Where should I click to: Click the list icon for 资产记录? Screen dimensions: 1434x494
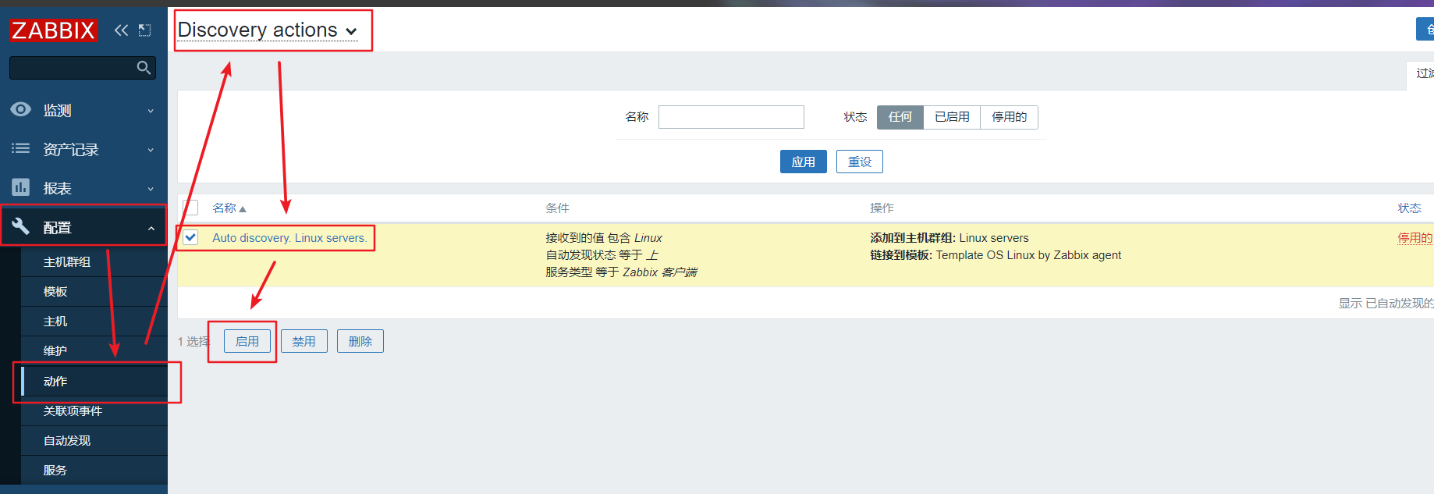21,148
